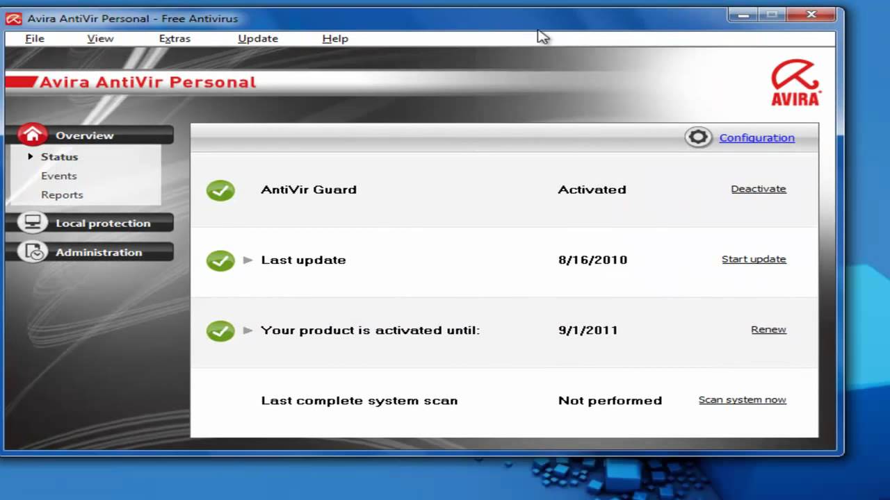
Task: Click the Not performed scan status
Action: [x=610, y=401]
